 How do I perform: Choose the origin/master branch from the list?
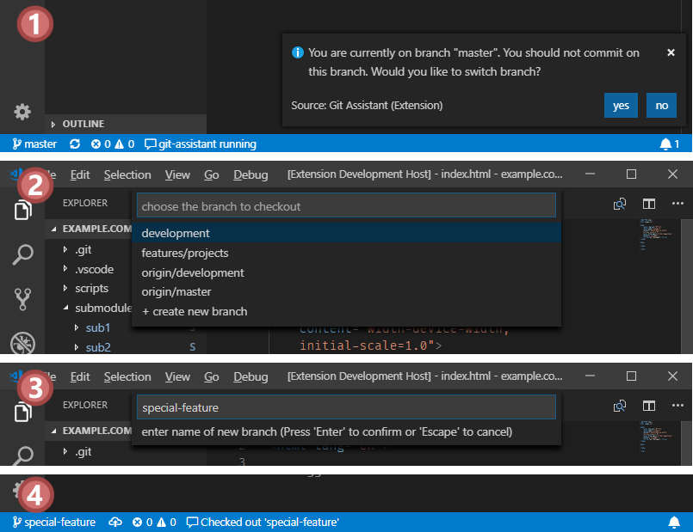point(176,292)
